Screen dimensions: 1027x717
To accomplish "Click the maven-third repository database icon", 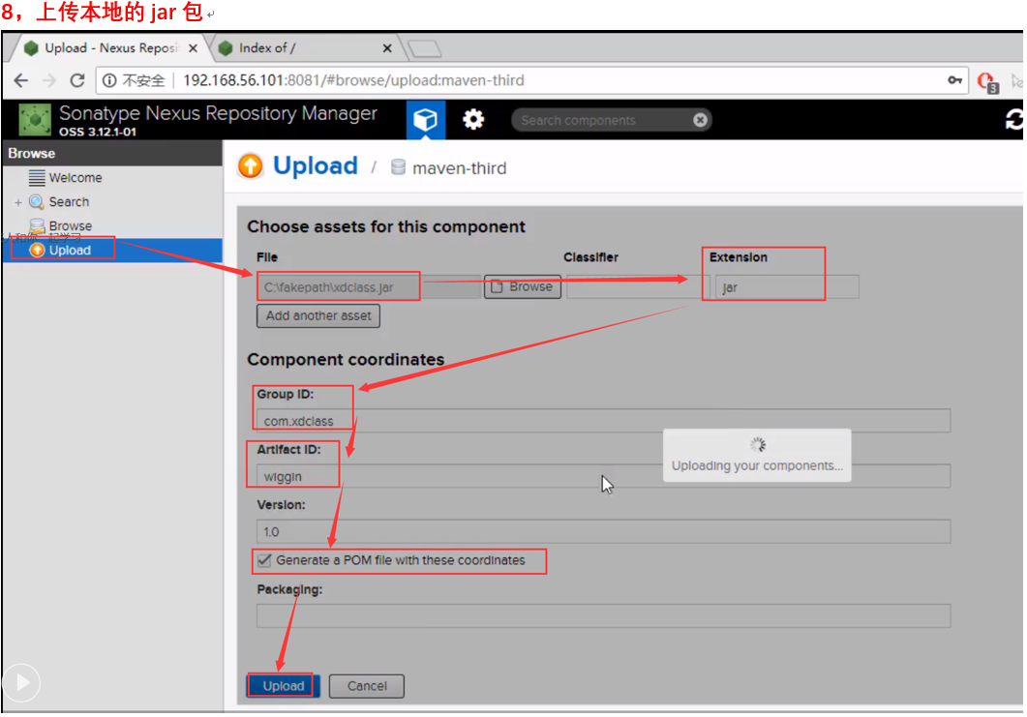I will coord(398,167).
